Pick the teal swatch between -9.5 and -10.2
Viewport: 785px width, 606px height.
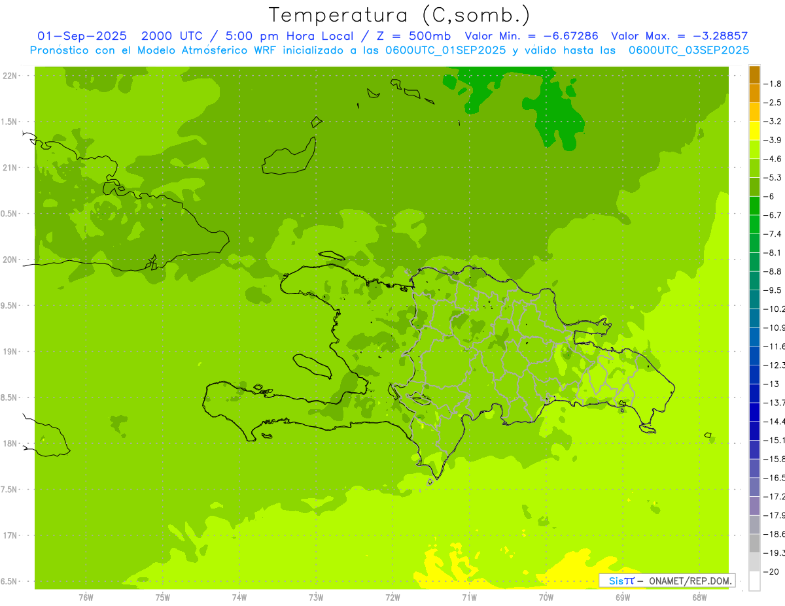coord(754,299)
